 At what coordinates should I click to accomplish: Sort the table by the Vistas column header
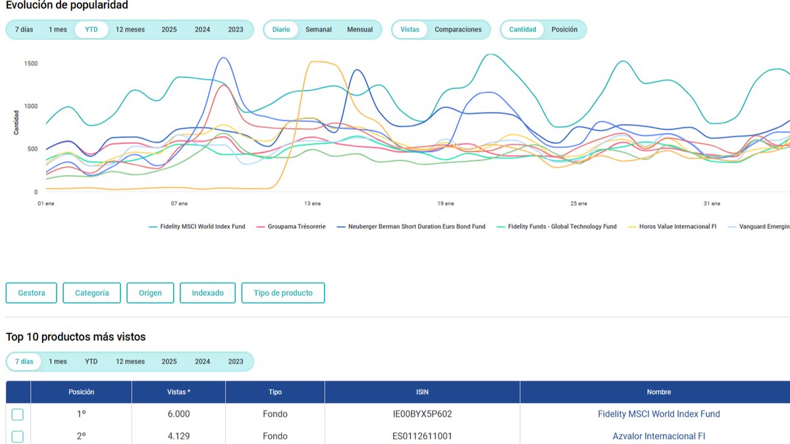tap(179, 392)
